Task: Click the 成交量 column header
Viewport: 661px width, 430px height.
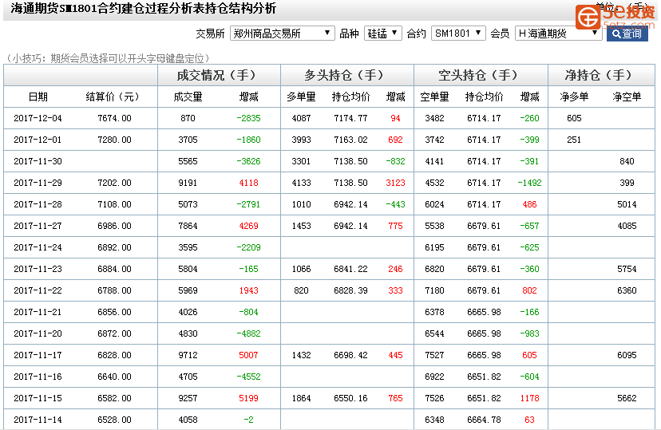Action: click(188, 97)
